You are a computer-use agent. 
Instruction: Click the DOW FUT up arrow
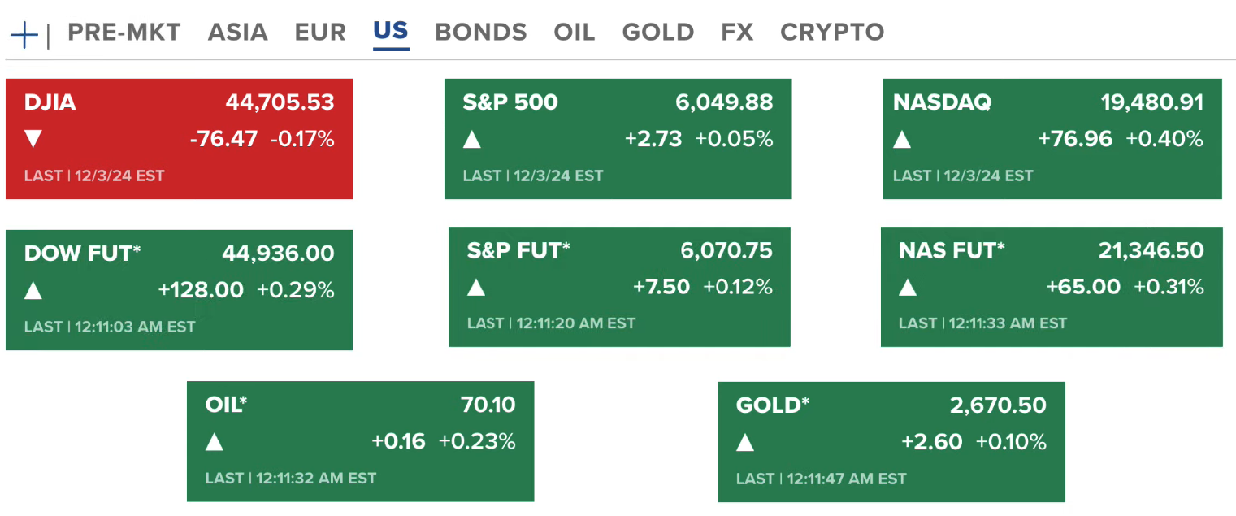[33, 290]
